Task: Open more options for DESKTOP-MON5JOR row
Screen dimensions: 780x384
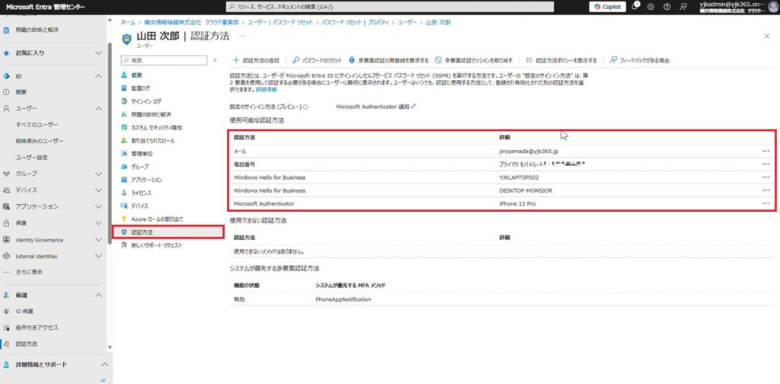Action: coord(766,190)
